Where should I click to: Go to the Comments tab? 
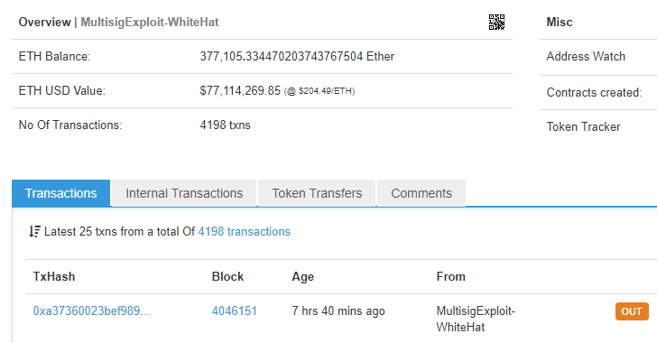coord(421,193)
